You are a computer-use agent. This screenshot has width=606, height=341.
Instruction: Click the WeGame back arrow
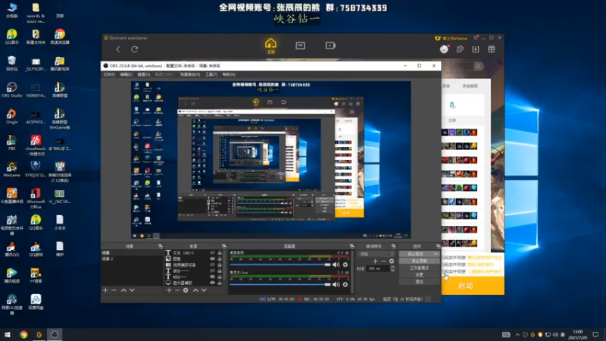[118, 49]
